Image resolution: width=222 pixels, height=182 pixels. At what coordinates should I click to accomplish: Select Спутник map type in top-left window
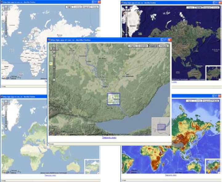coord(78,7)
